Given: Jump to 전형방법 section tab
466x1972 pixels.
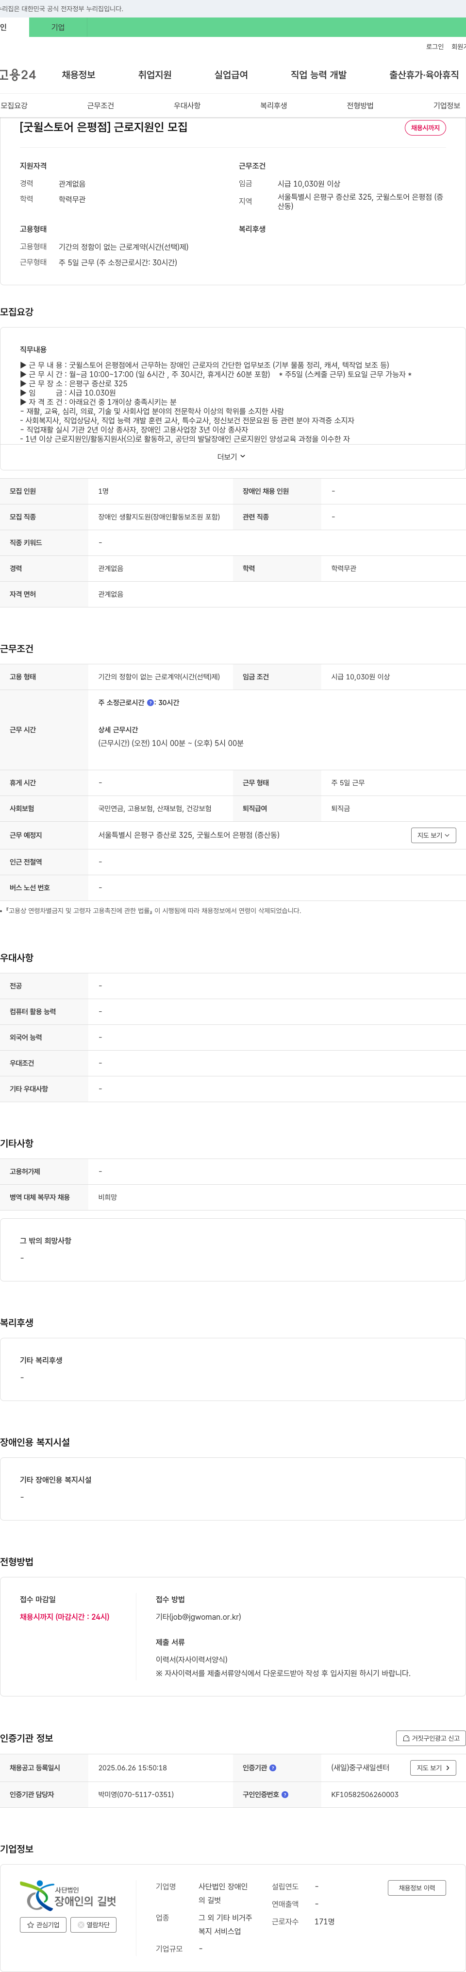Looking at the screenshot, I should click(x=360, y=105).
